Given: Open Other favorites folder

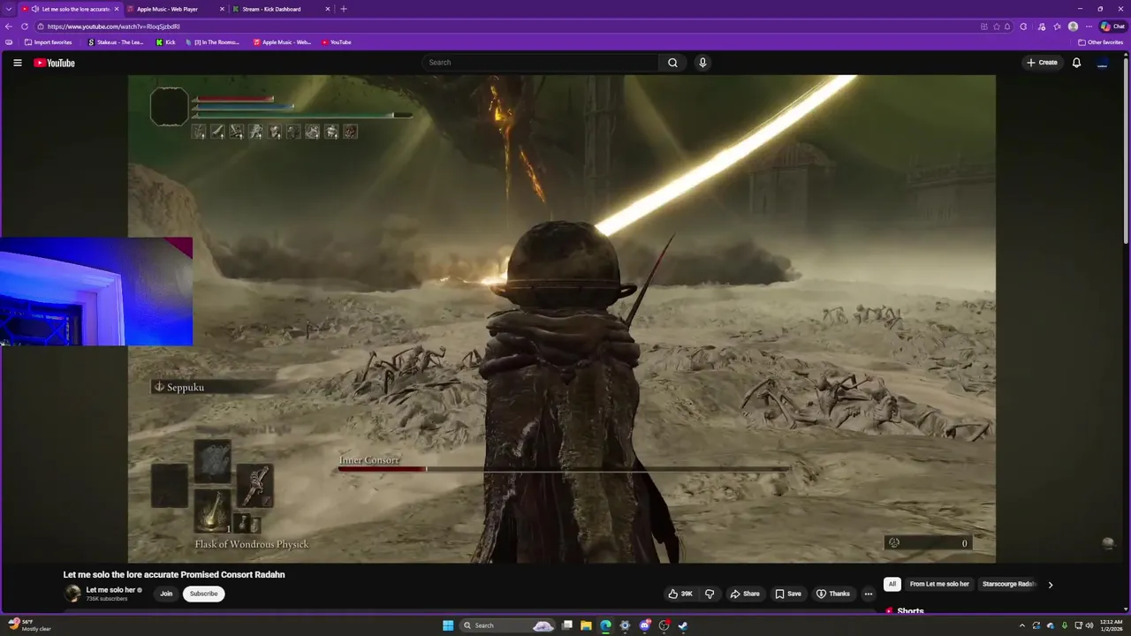Looking at the screenshot, I should 1101,42.
